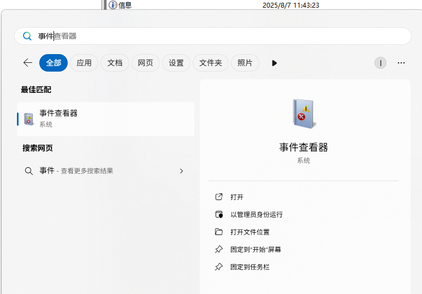
Task: Click the 最佳匹配 section heading
Action: 36,90
